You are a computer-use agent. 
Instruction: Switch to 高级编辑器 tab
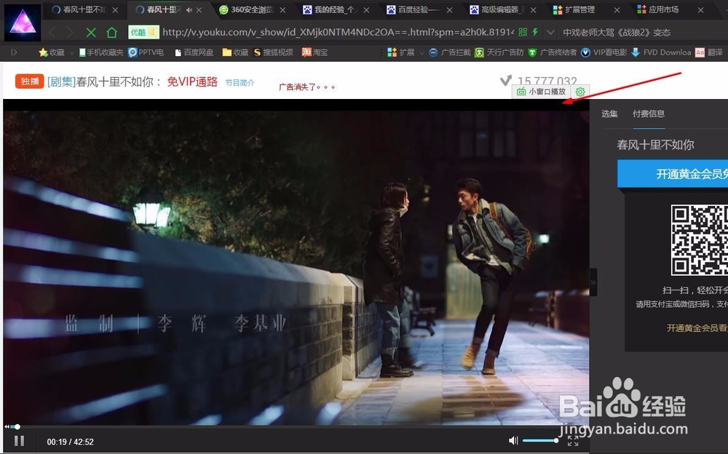point(496,9)
